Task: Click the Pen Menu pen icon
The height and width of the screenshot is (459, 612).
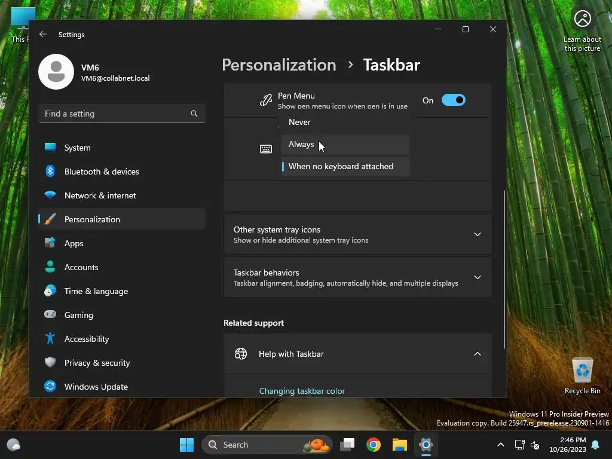Action: [x=266, y=100]
